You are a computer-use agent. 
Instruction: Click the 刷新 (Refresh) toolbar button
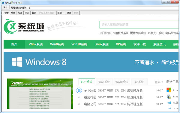coord(34,13)
